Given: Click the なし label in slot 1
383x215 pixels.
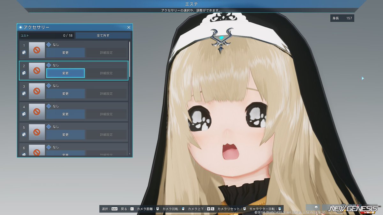Looking at the screenshot, I should click(56, 45).
